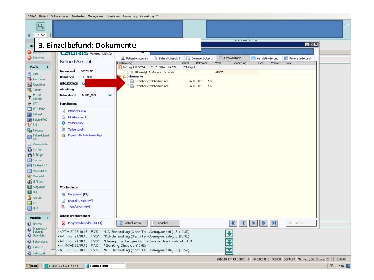Viewport: 374px width, 280px height.
Task: Open the Patient menu
Action: coord(44,16)
